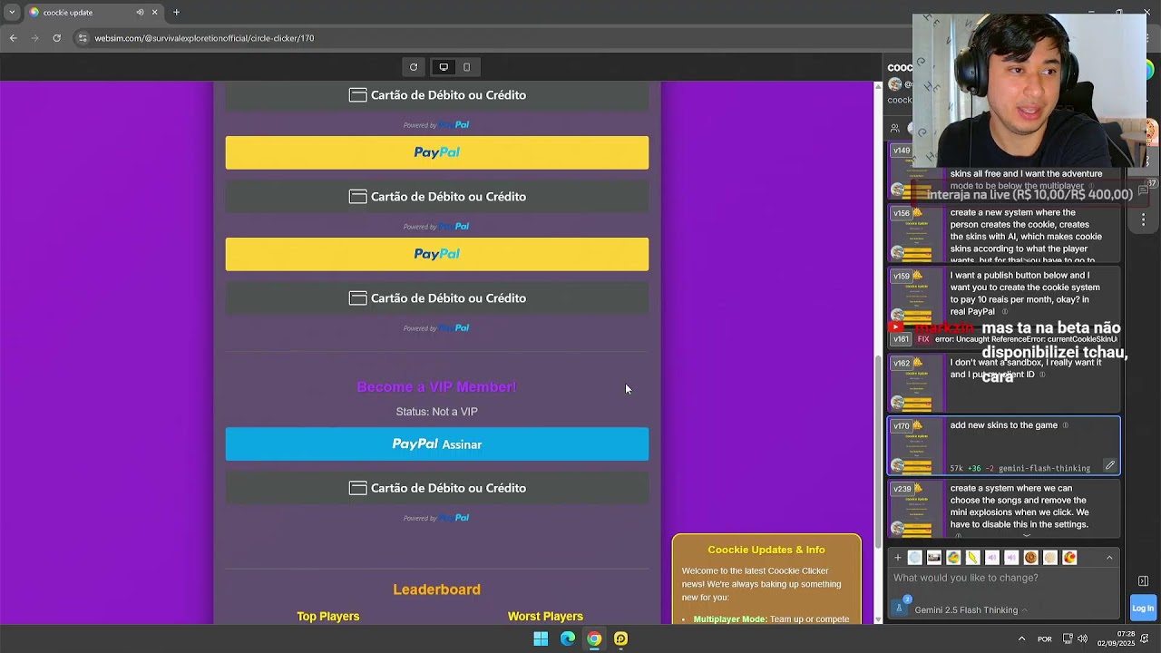Image resolution: width=1161 pixels, height=653 pixels.
Task: Show hidden system tray icons
Action: pos(1021,638)
